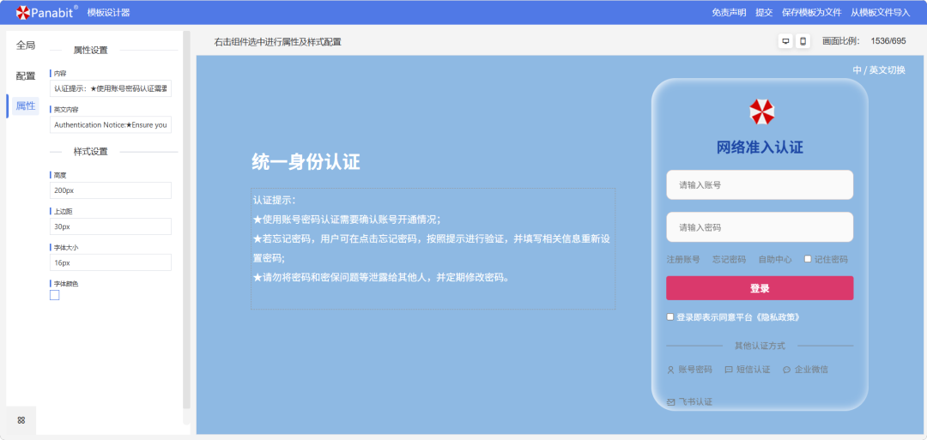Click 从模板文件导入

tap(881, 12)
